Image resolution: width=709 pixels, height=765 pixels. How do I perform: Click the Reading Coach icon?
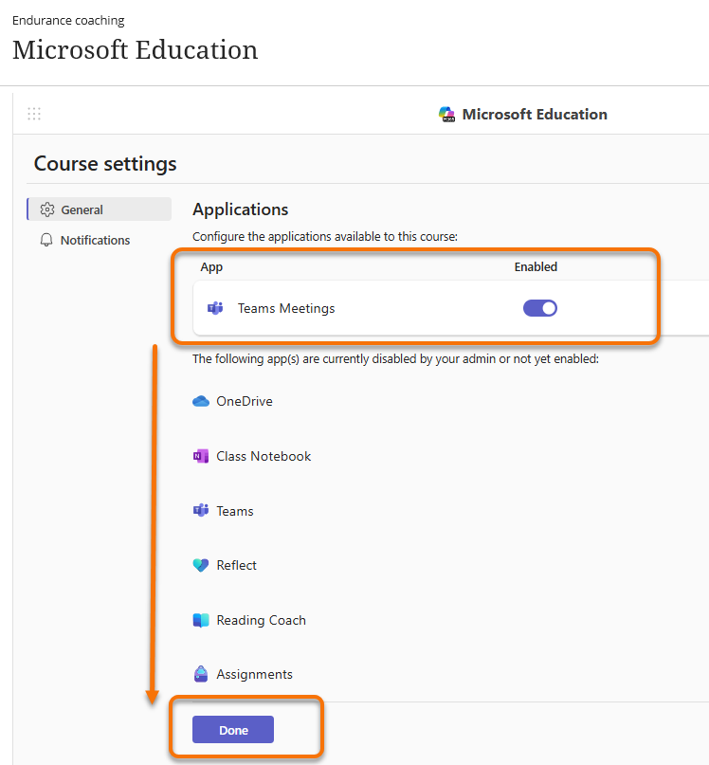[200, 620]
